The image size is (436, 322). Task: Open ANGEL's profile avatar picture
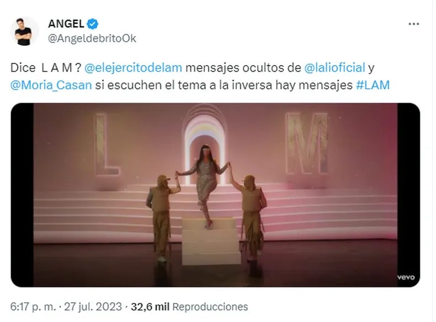[24, 31]
